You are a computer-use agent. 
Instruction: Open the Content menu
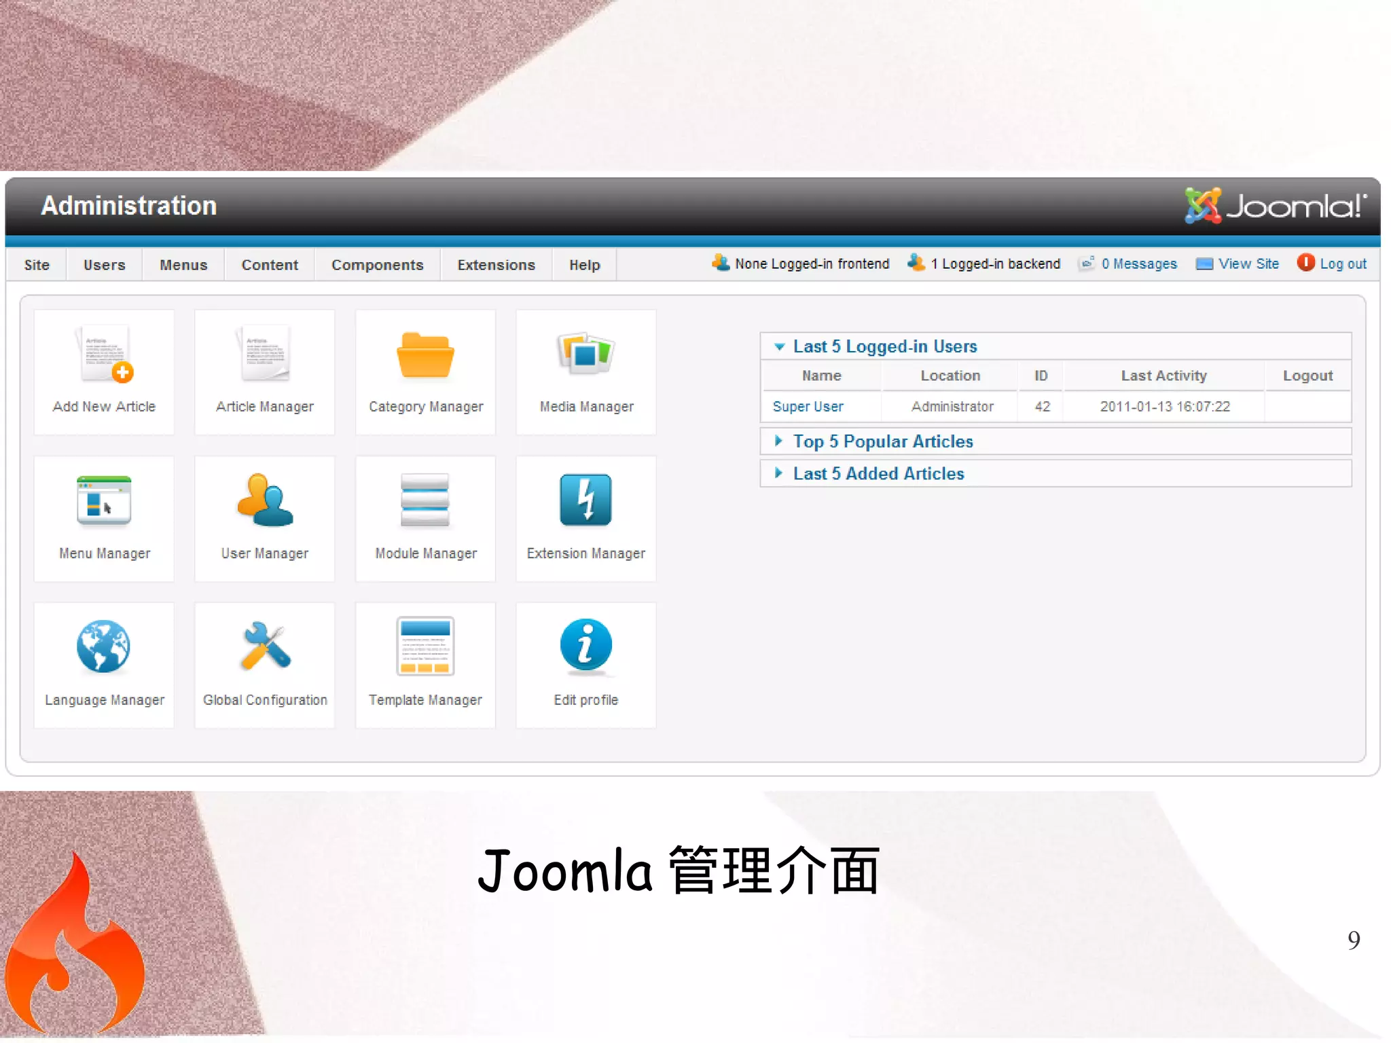[x=270, y=265]
